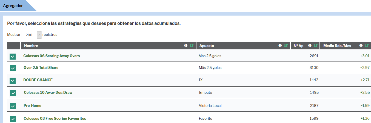Sort table by Apuesta column arrows
Image resolution: width=371 pixels, height=123 pixels.
coord(286,46)
